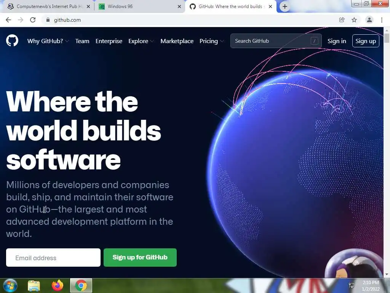The width and height of the screenshot is (390, 293).
Task: Go back with browser back arrow
Action: pyautogui.click(x=8, y=20)
